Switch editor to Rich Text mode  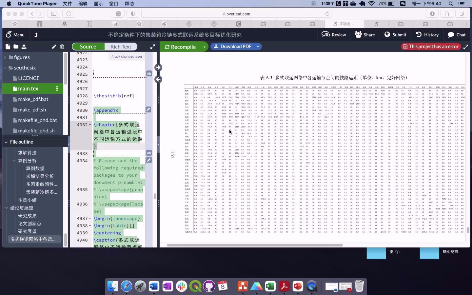tap(121, 47)
